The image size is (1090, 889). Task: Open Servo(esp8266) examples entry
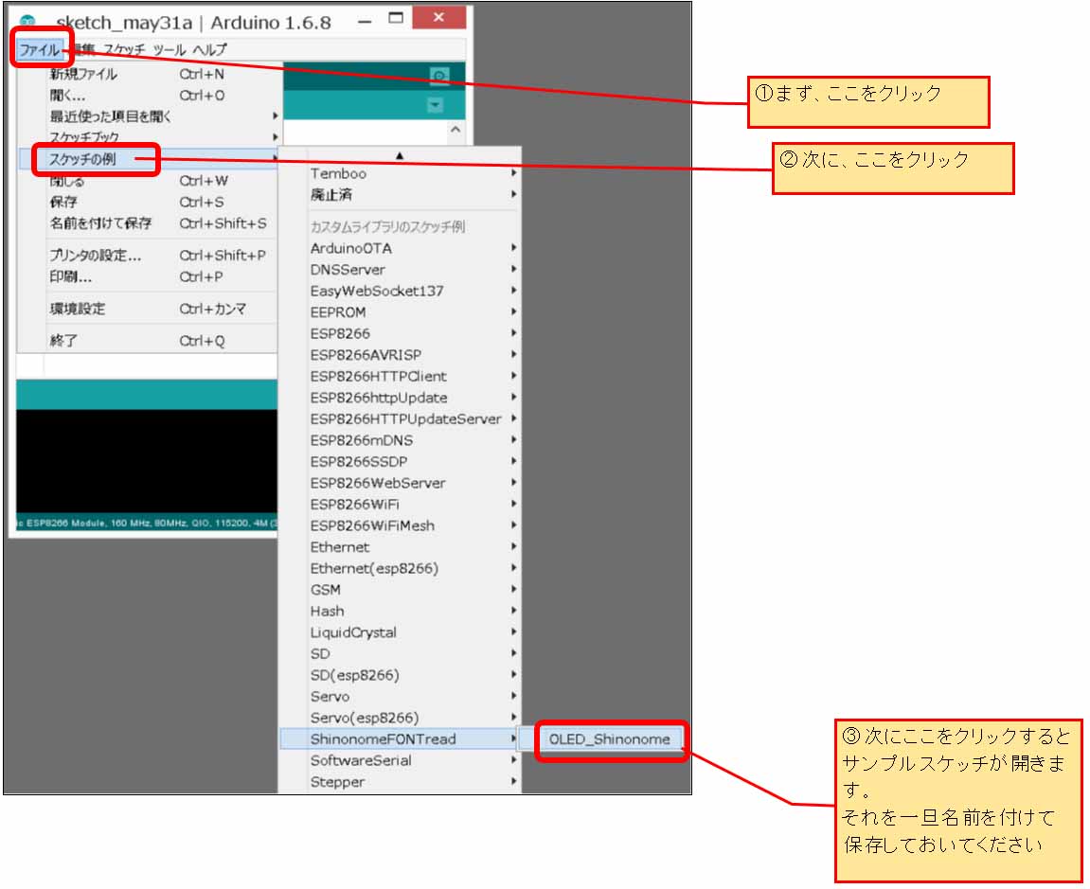[x=400, y=718]
